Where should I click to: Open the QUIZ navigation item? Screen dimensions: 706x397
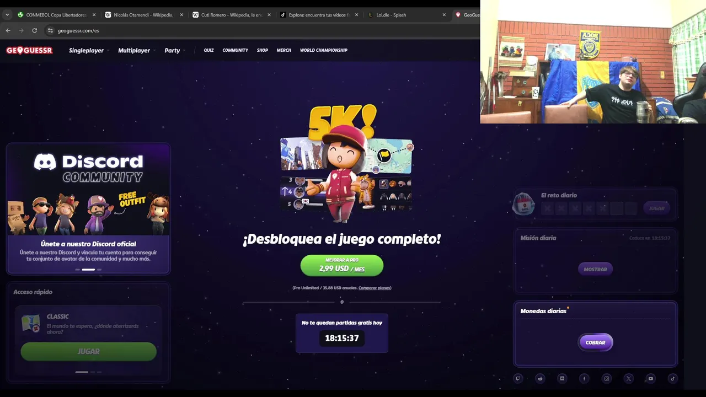pos(208,50)
